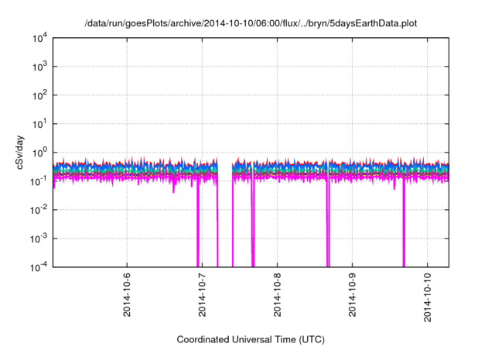
Task: Click the 10^0 y-axis tick label
Action: tap(39, 153)
